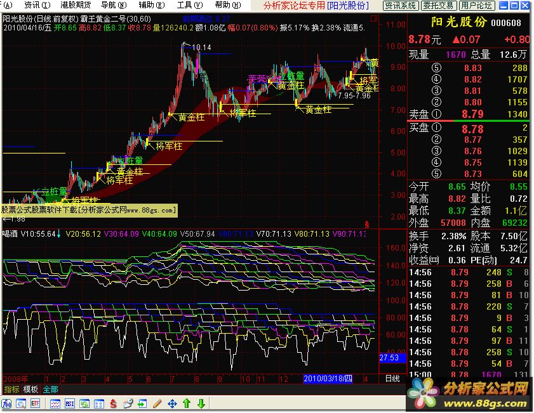534x413 pixels.
Task: Click the cyan down arrow beside V10 value
Action: tap(58, 233)
